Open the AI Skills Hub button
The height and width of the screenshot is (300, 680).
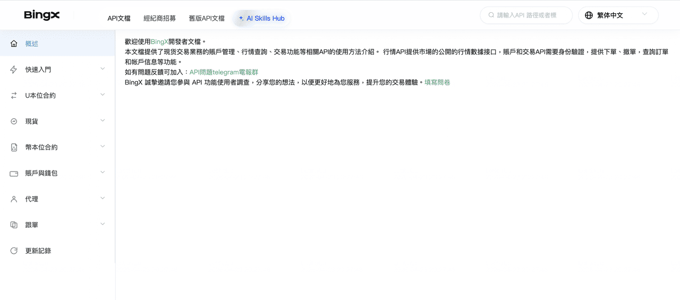(x=262, y=18)
